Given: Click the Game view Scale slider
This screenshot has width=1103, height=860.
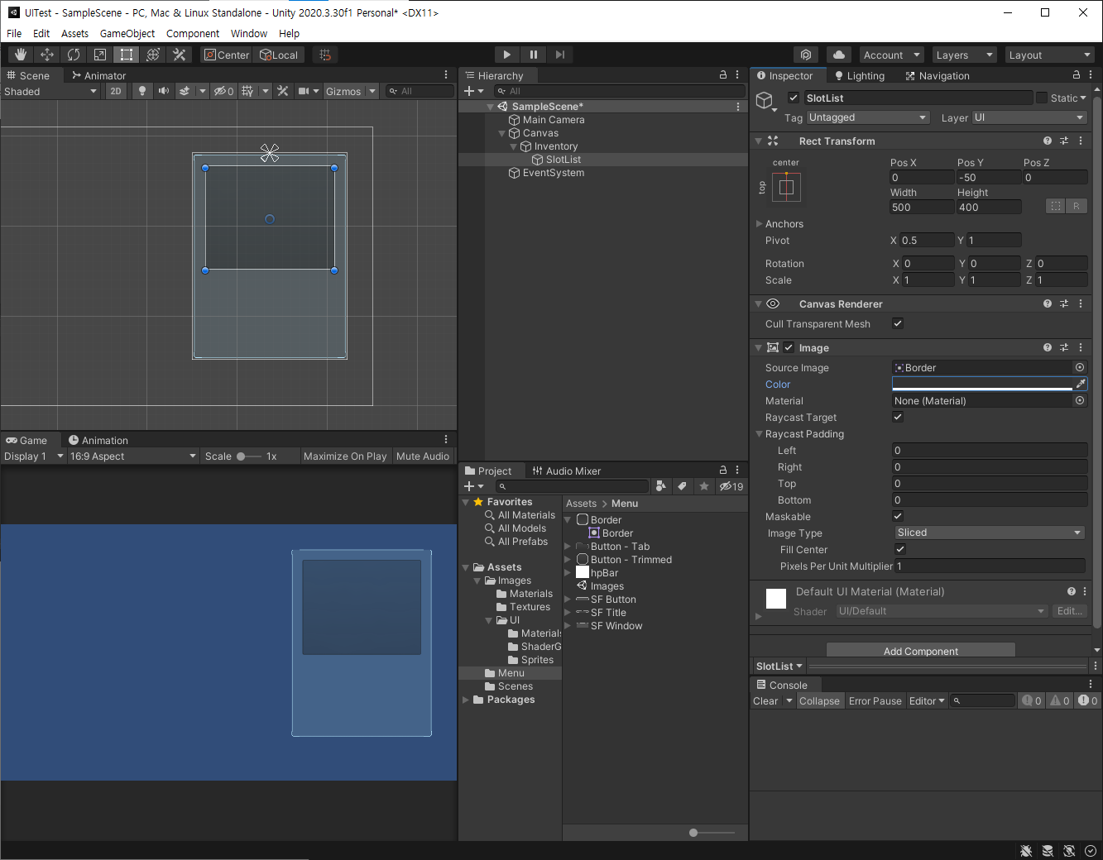Looking at the screenshot, I should (248, 456).
